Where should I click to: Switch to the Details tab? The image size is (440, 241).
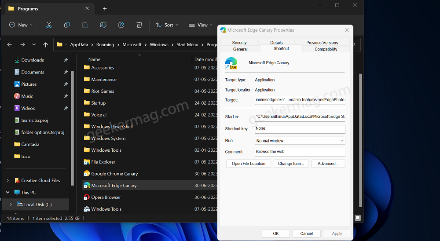tap(276, 42)
